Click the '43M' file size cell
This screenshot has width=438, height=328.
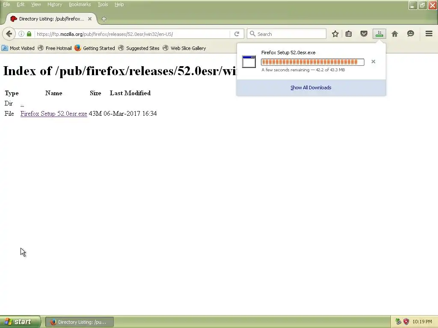(95, 114)
